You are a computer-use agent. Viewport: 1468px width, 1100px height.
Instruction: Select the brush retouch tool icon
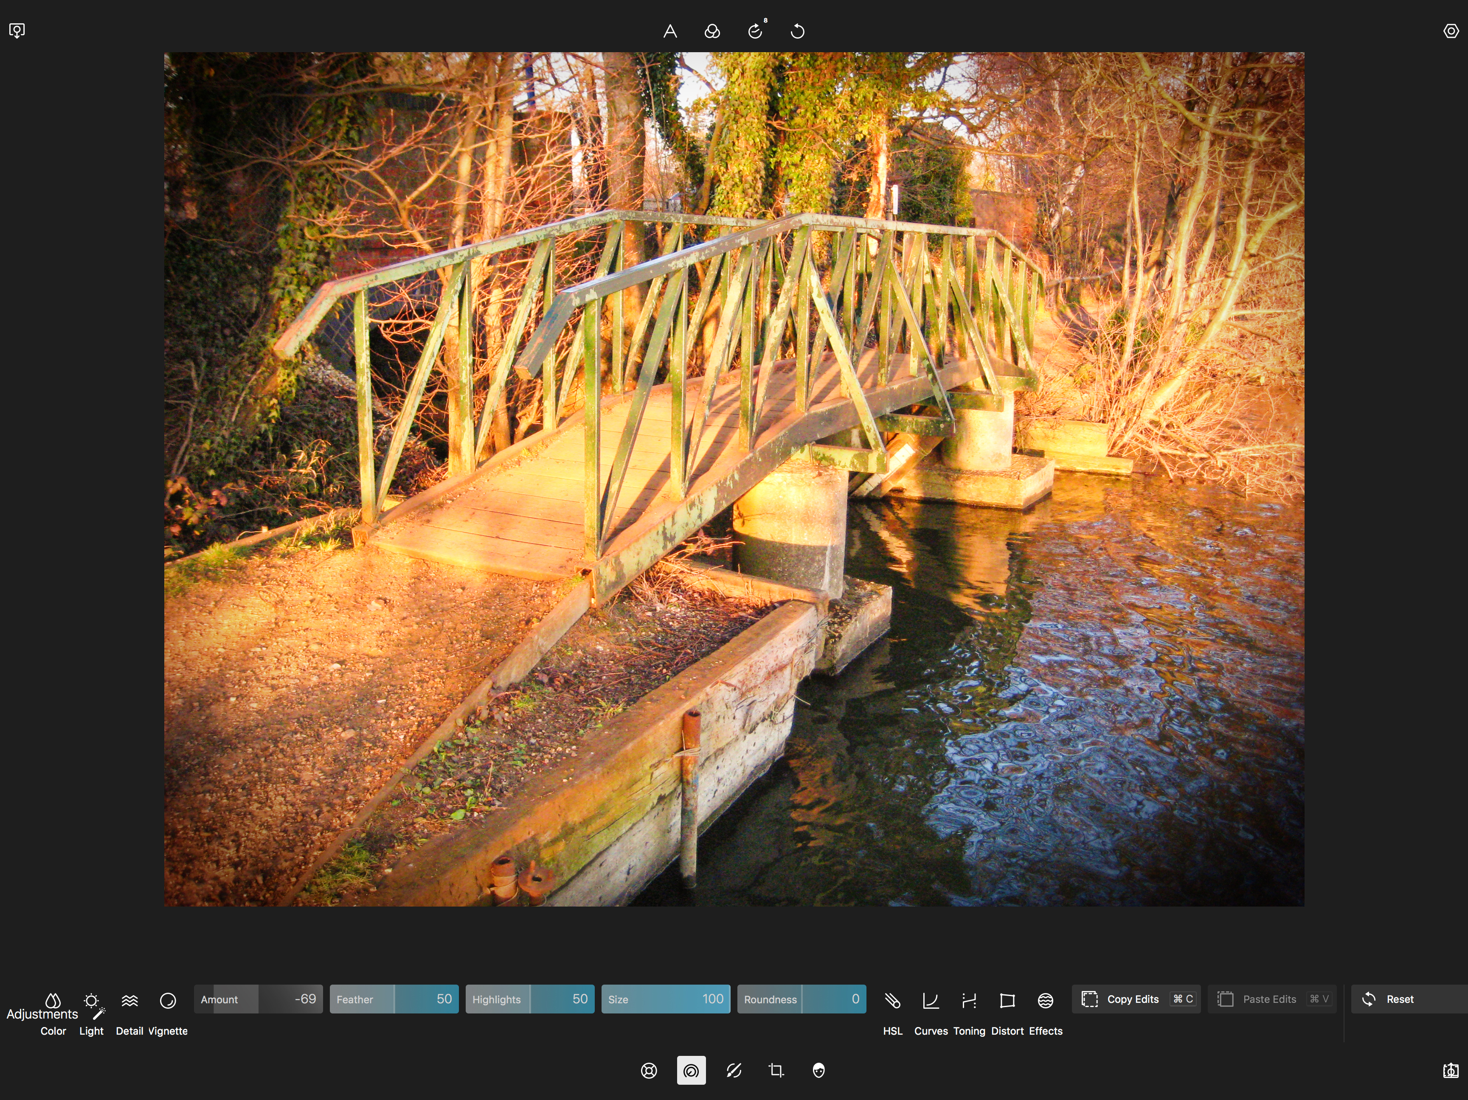[x=733, y=1070]
